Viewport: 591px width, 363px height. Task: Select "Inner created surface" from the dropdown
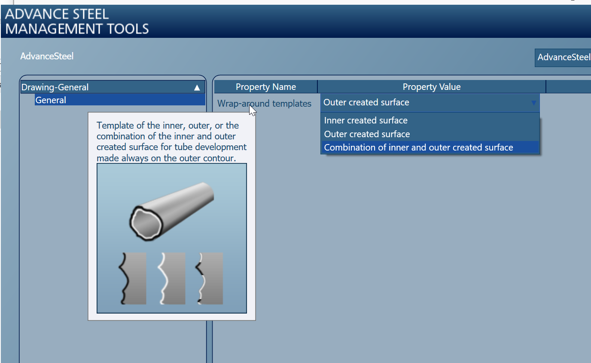[366, 120]
